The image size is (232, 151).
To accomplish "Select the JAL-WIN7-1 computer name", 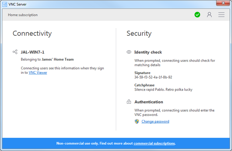I will [32, 52].
